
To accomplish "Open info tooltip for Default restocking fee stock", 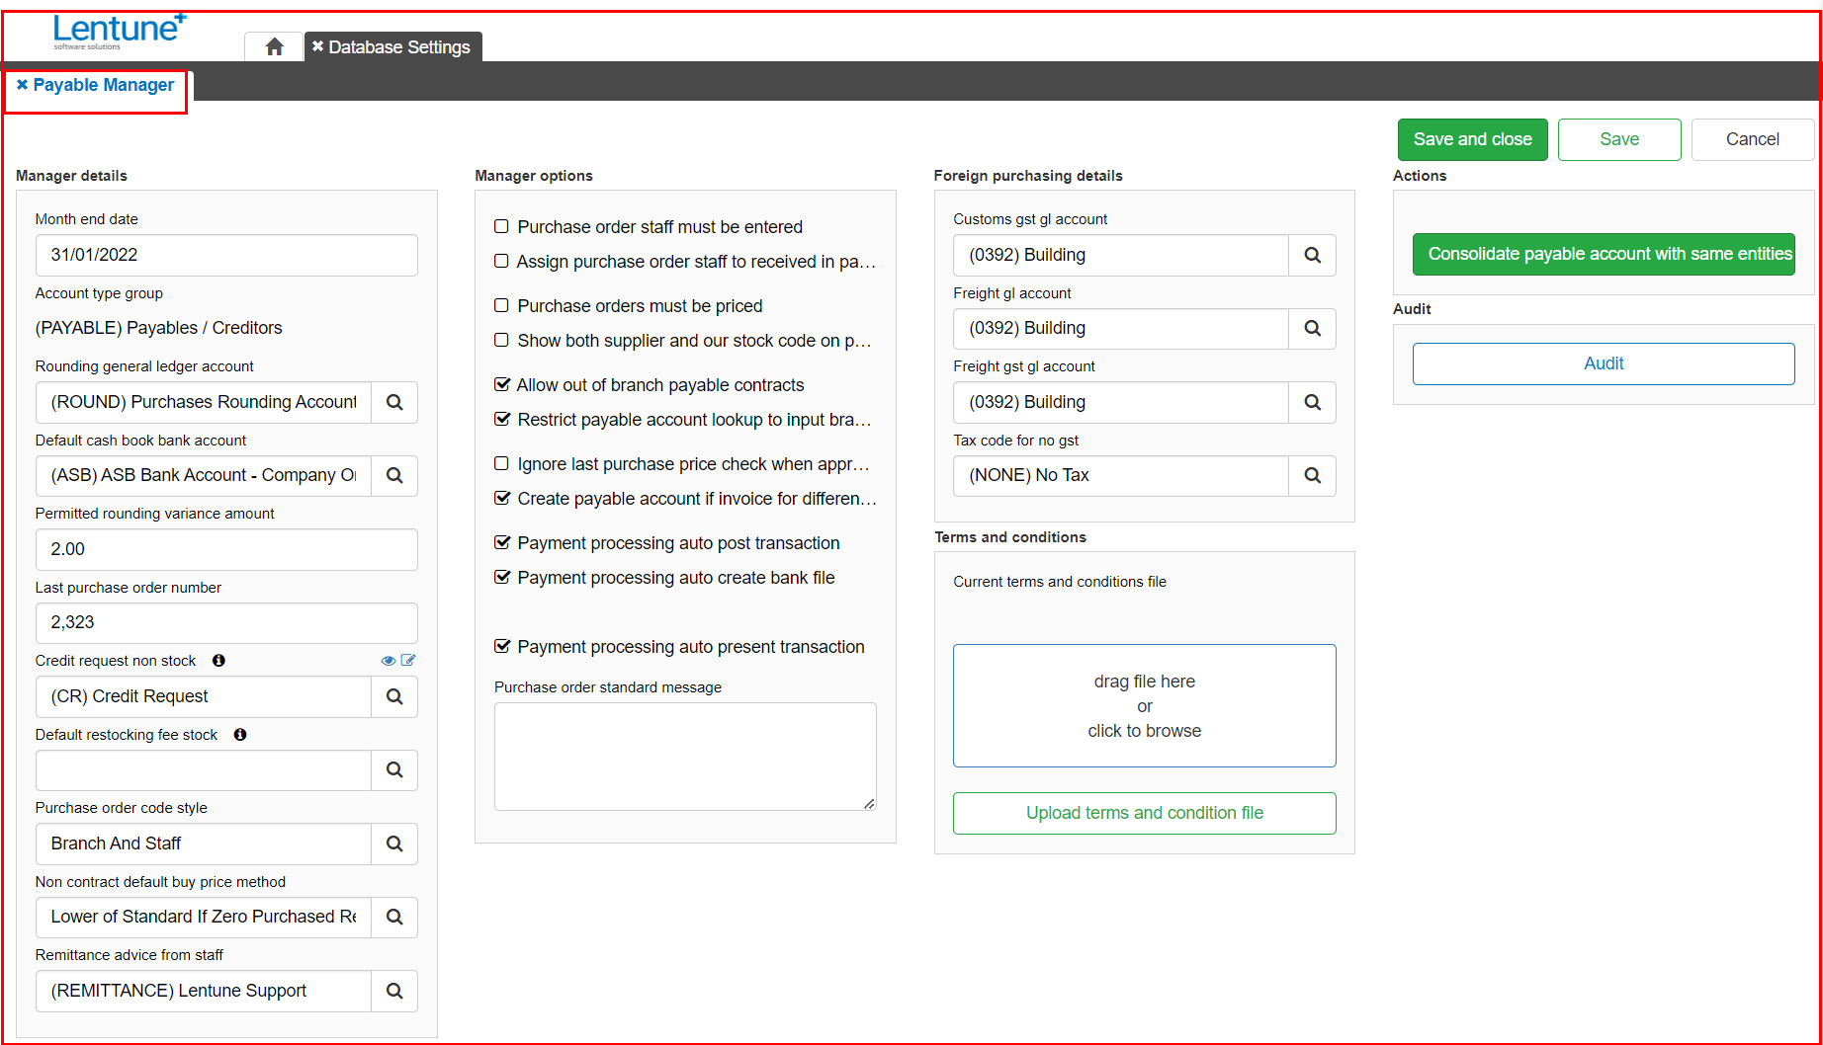I will pyautogui.click(x=240, y=734).
